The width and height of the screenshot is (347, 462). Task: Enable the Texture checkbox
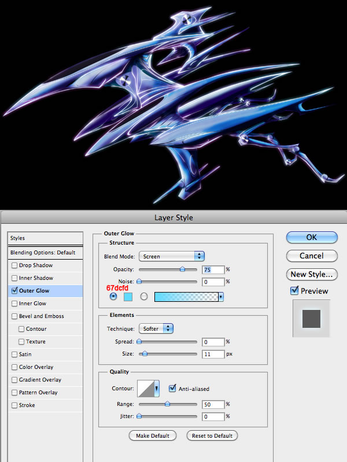coord(21,342)
